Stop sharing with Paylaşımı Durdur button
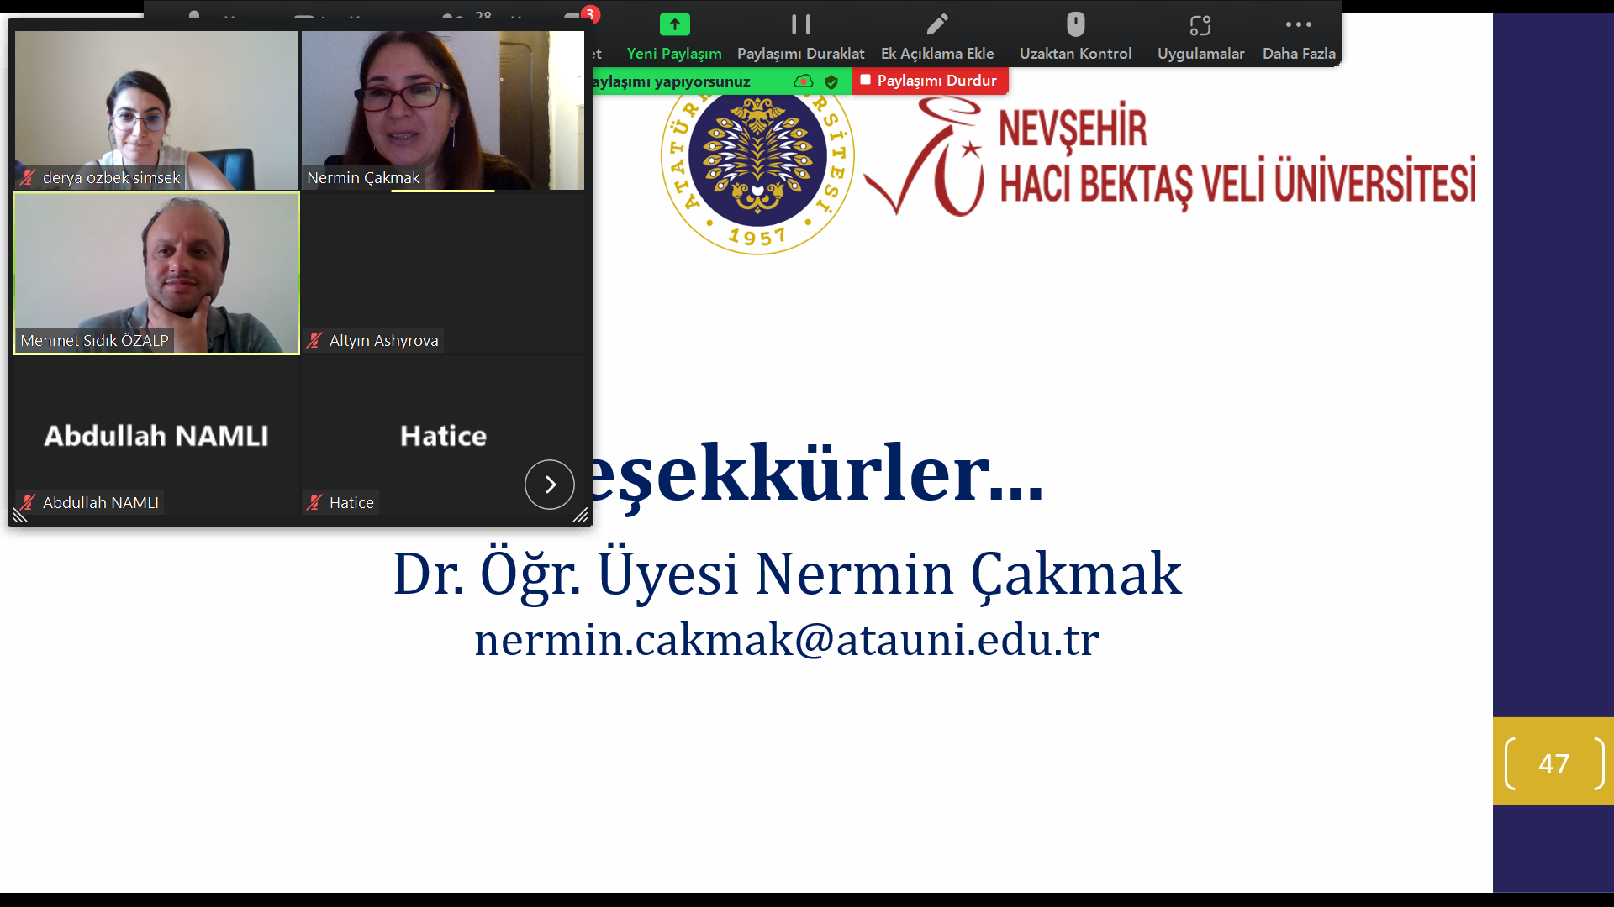Image resolution: width=1614 pixels, height=907 pixels. 929,81
